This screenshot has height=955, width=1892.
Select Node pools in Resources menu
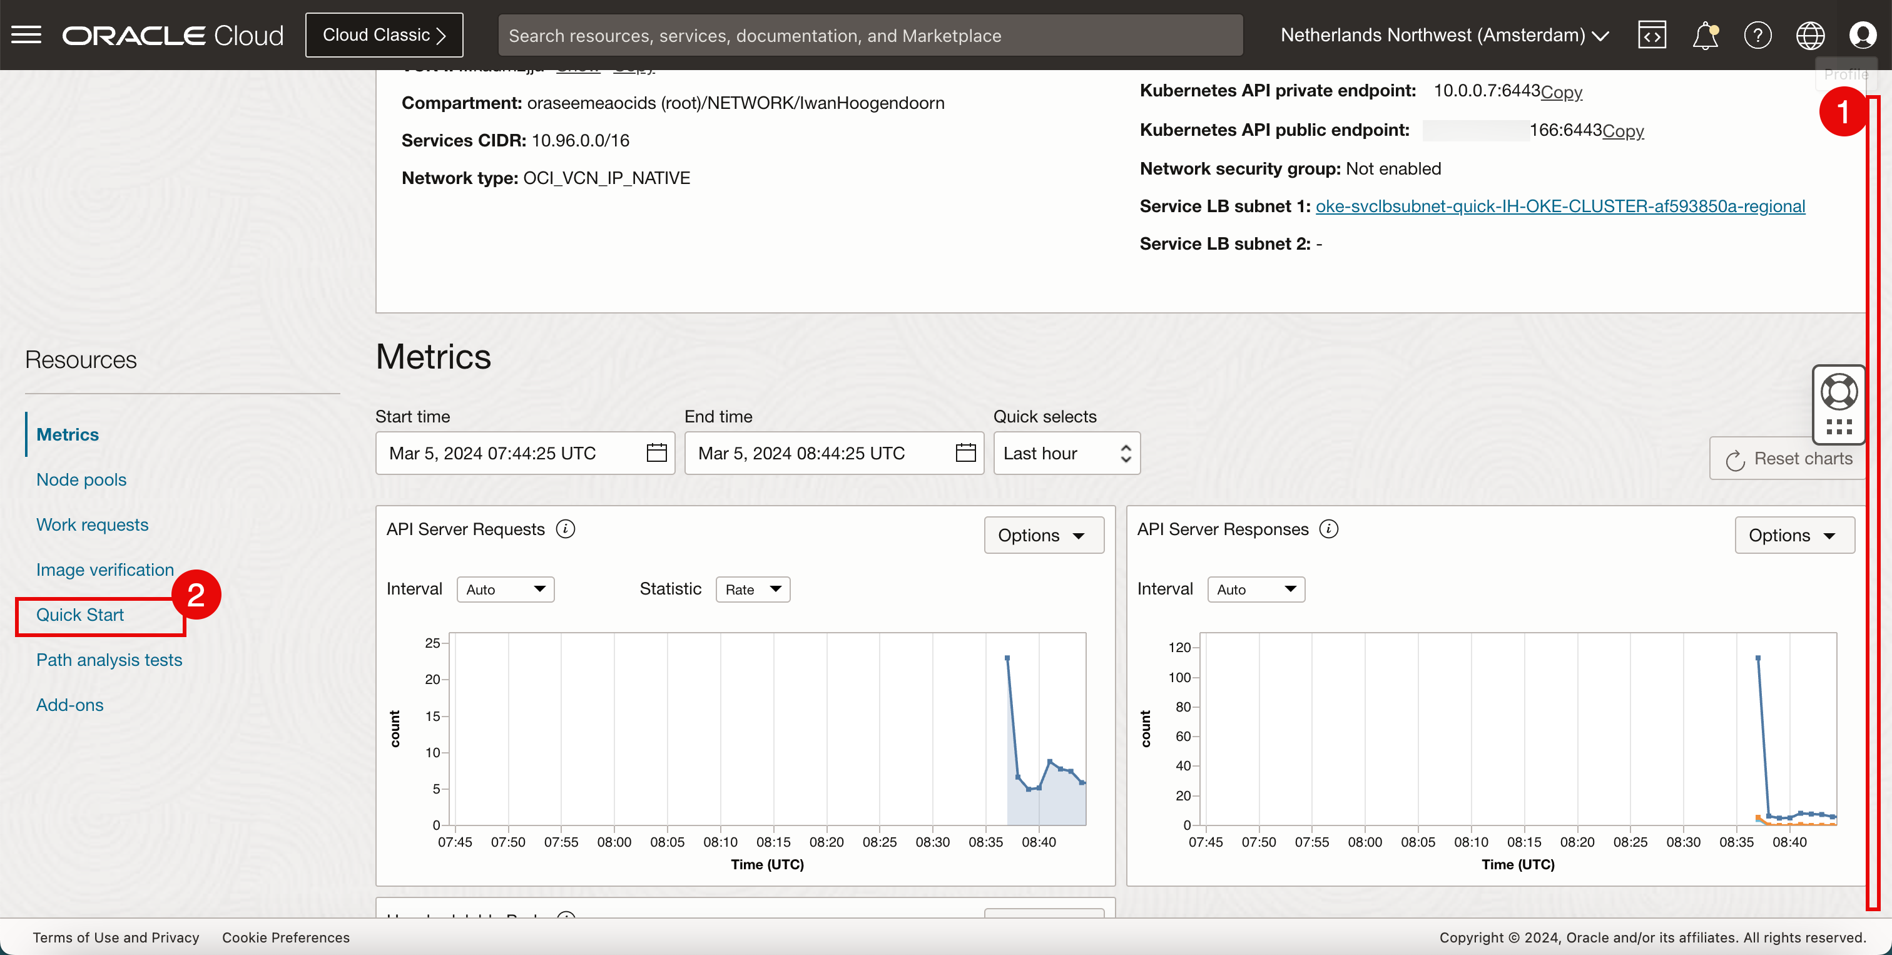[81, 479]
